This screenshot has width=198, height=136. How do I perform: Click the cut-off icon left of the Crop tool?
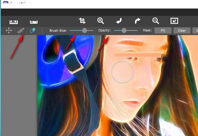click(34, 22)
